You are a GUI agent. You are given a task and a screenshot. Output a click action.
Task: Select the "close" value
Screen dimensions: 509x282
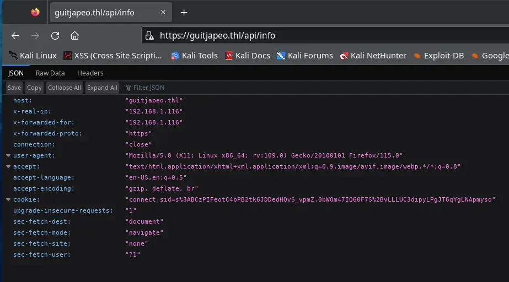[138, 144]
